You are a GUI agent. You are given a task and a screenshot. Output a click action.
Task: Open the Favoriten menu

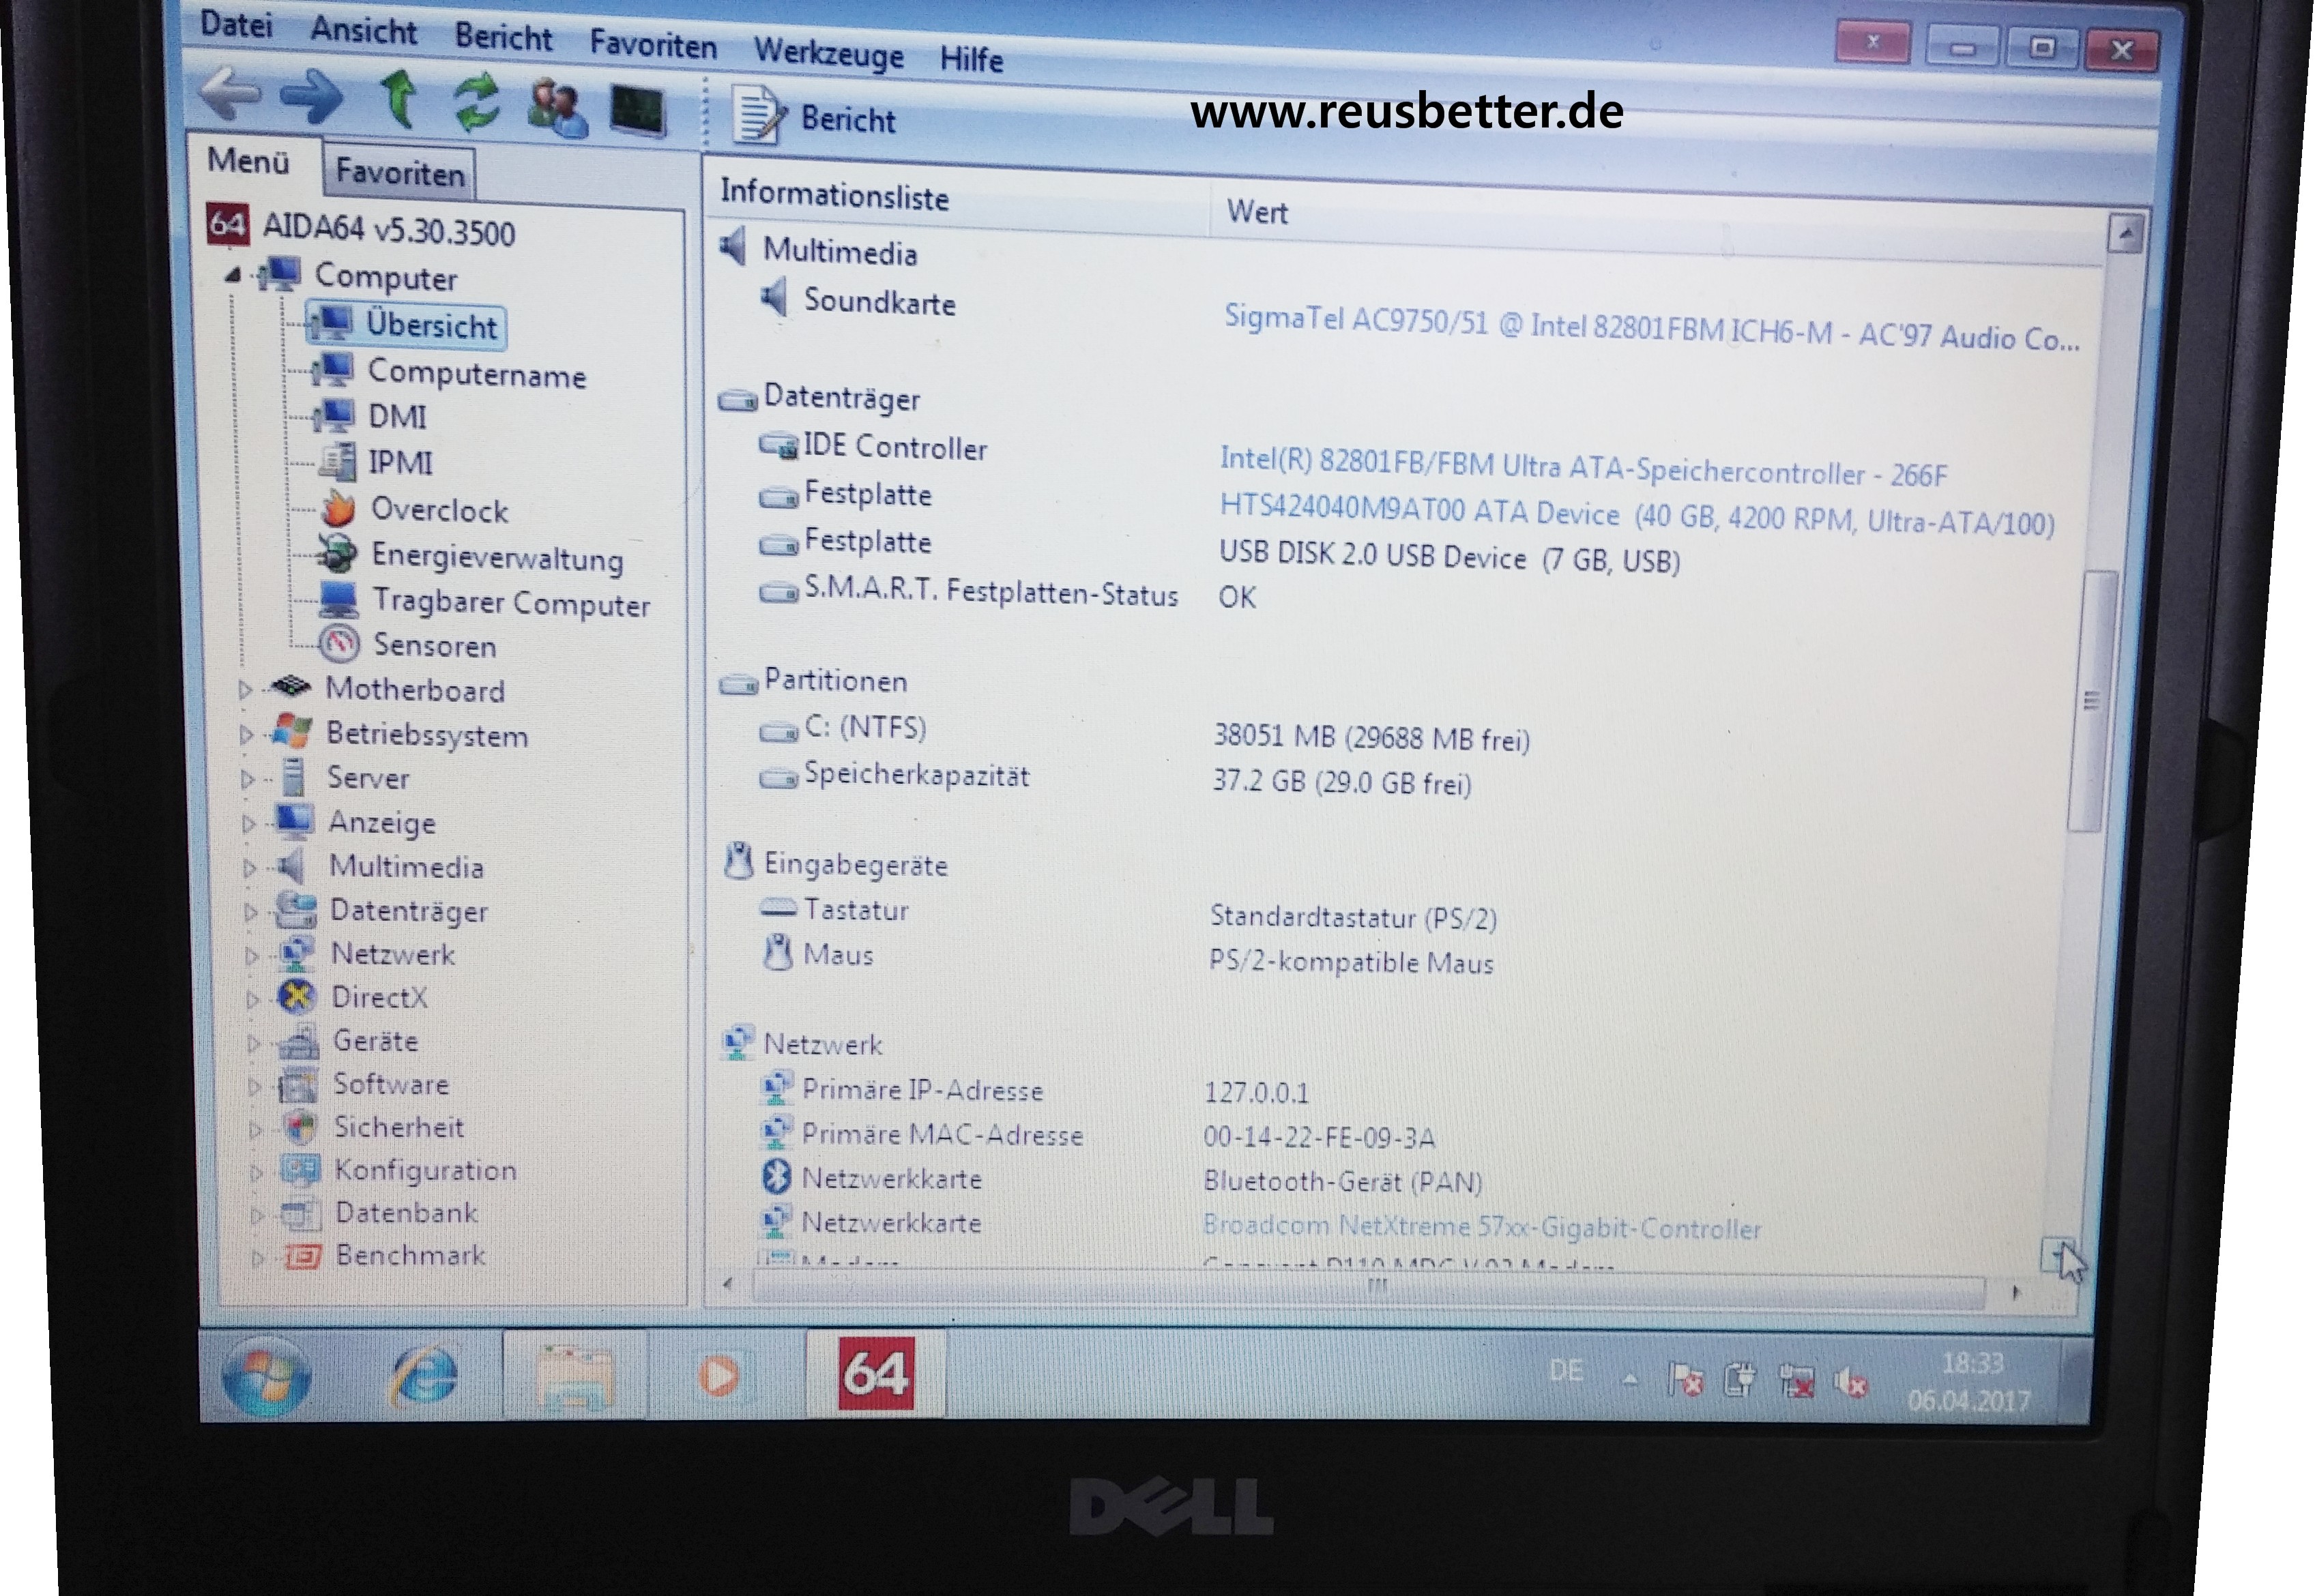[652, 45]
